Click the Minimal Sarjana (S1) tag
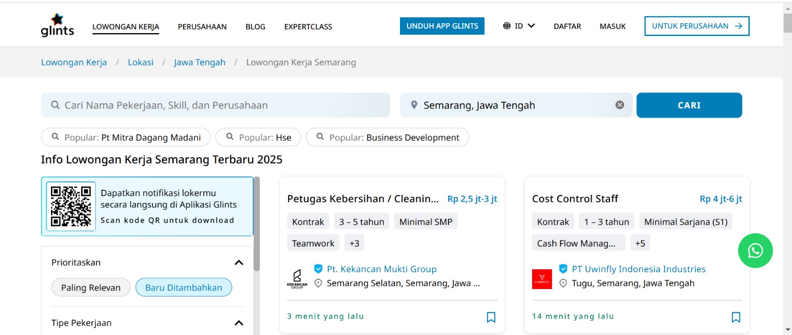This screenshot has height=335, width=792. coord(686,222)
